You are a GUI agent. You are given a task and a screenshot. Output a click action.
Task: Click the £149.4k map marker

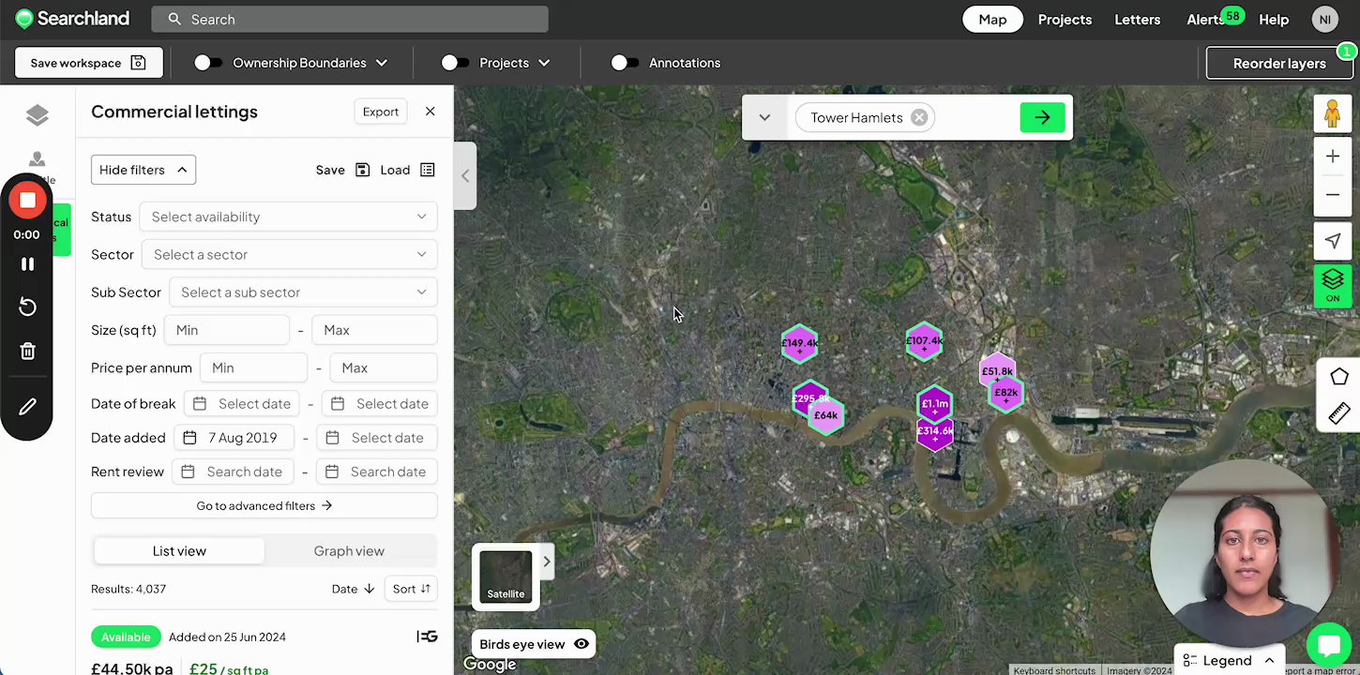coord(799,343)
